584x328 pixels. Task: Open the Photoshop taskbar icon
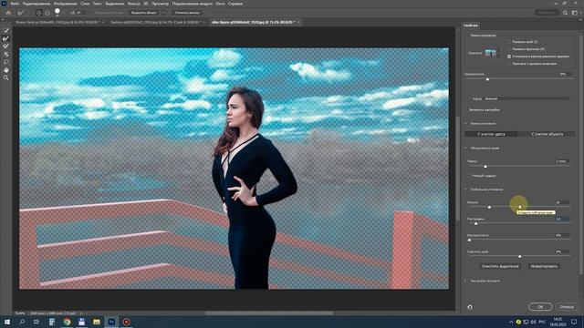coord(111,322)
